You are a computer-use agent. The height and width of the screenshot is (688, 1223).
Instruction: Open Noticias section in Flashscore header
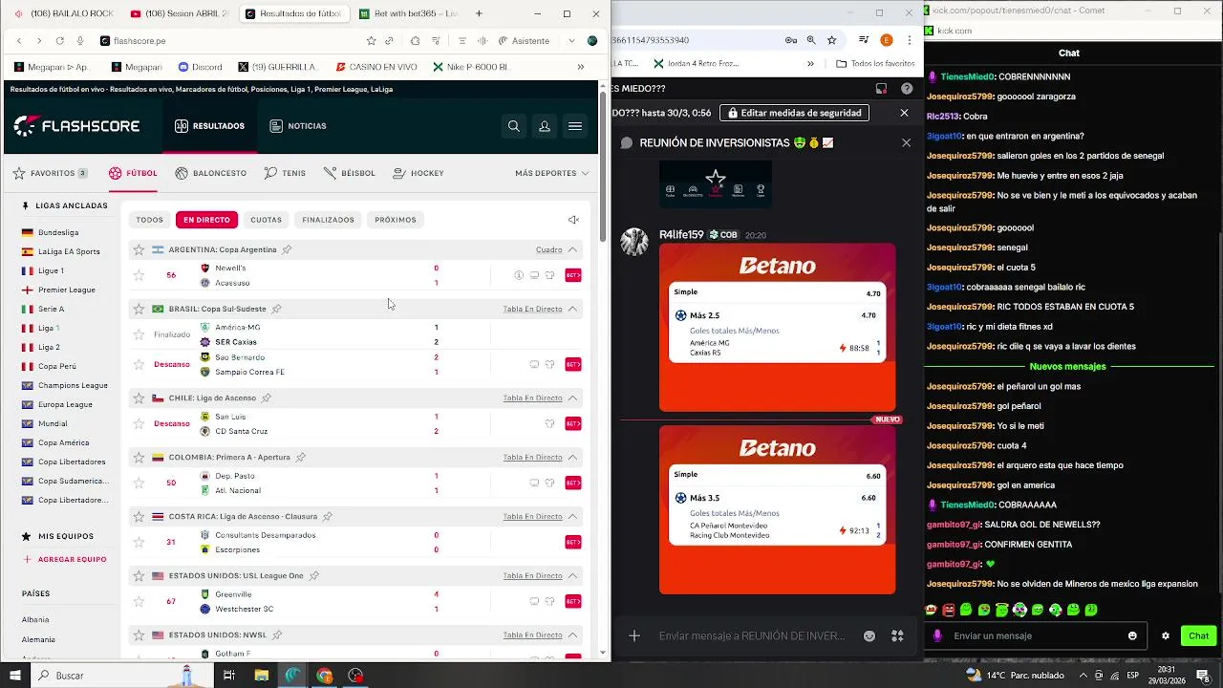click(298, 126)
